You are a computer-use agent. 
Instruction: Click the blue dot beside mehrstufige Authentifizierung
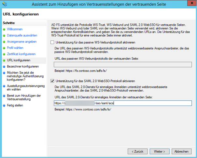click(4, 73)
